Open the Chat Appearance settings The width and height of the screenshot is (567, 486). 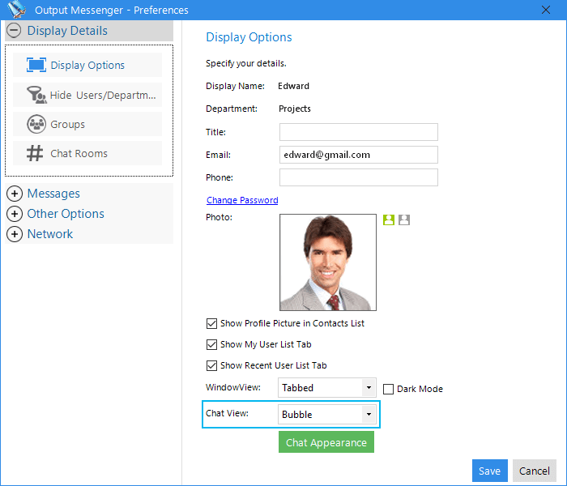coord(326,442)
